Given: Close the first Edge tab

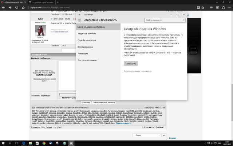Looking at the screenshot, I should (25, 2).
